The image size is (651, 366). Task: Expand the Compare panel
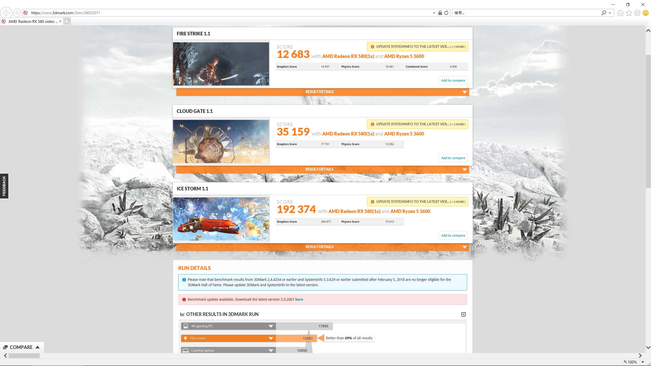(22, 347)
